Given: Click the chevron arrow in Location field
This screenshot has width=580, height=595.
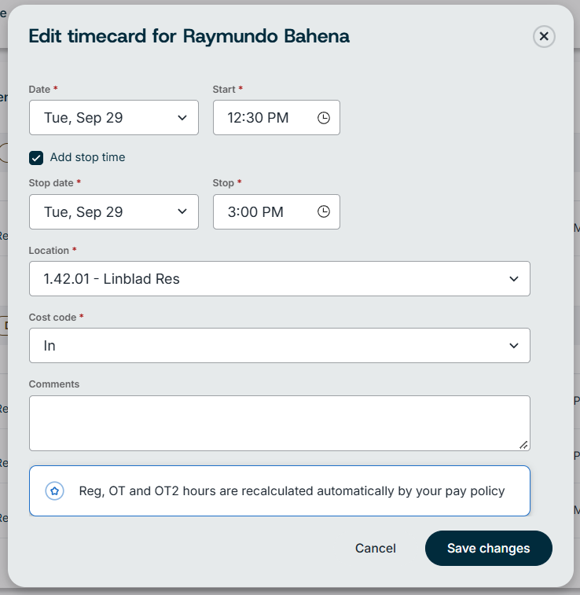Looking at the screenshot, I should point(514,279).
